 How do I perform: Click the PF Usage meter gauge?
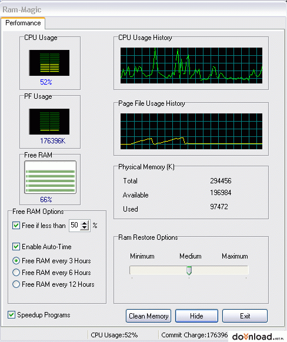(x=49, y=122)
